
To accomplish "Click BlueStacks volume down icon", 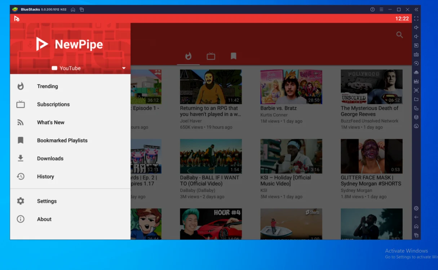I will coord(416,36).
